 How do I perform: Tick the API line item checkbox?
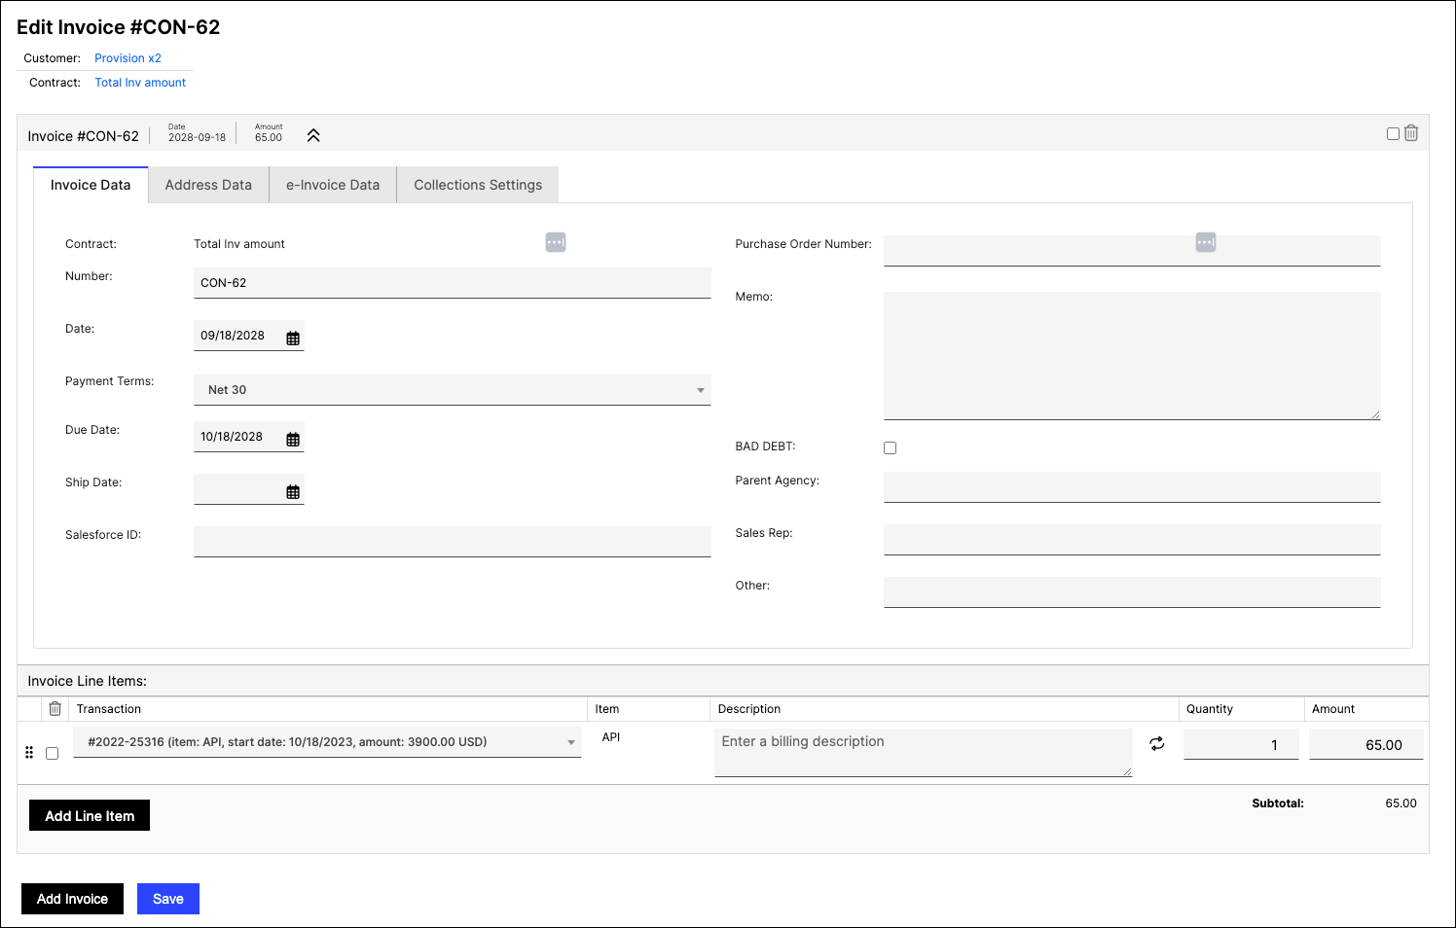click(x=53, y=753)
